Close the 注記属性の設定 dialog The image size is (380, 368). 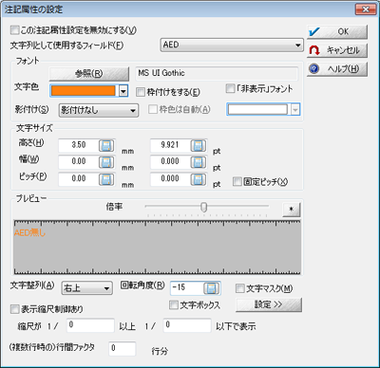[366, 9]
